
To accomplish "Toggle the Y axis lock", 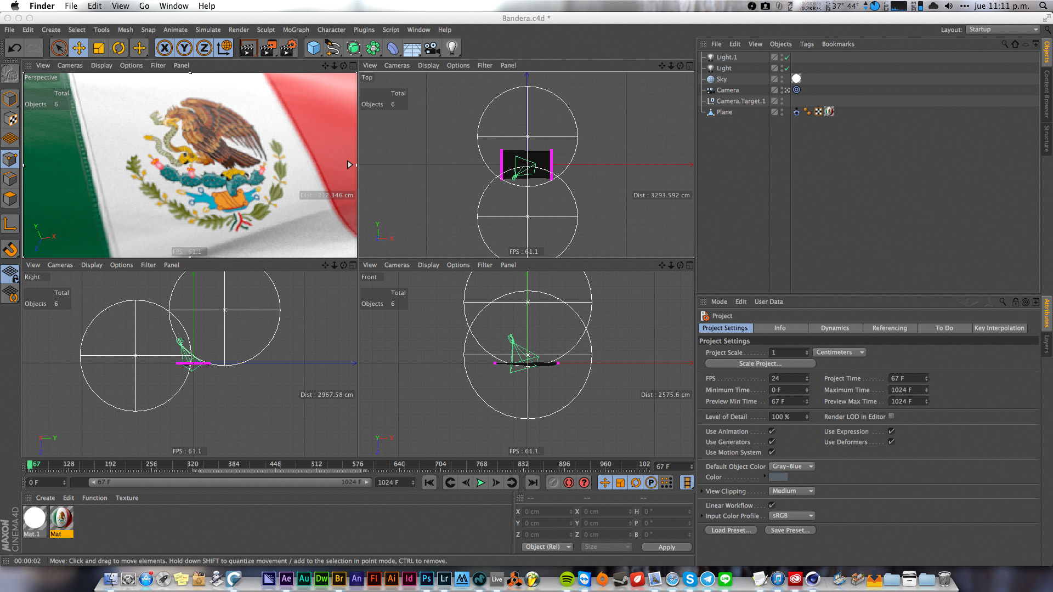I will 184,48.
